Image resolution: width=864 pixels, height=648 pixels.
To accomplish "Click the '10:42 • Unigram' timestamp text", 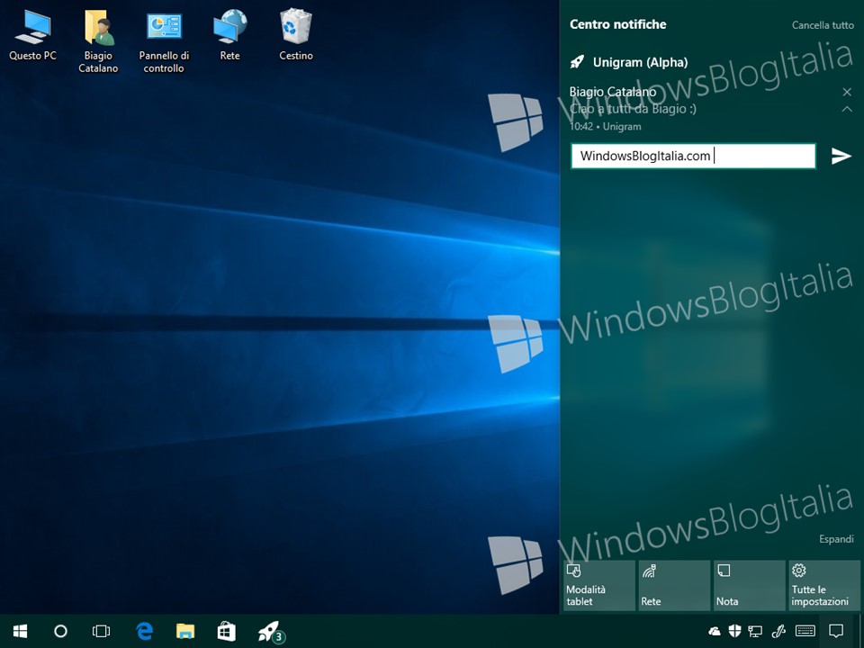I will click(605, 126).
